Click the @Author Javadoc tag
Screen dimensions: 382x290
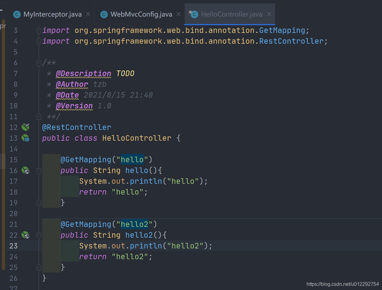pyautogui.click(x=72, y=84)
